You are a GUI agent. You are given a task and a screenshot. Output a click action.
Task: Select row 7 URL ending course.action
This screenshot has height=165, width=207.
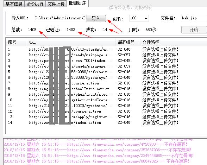tap(64, 83)
